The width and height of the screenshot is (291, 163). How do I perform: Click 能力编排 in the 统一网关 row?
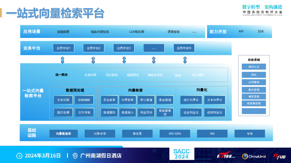click(198, 75)
